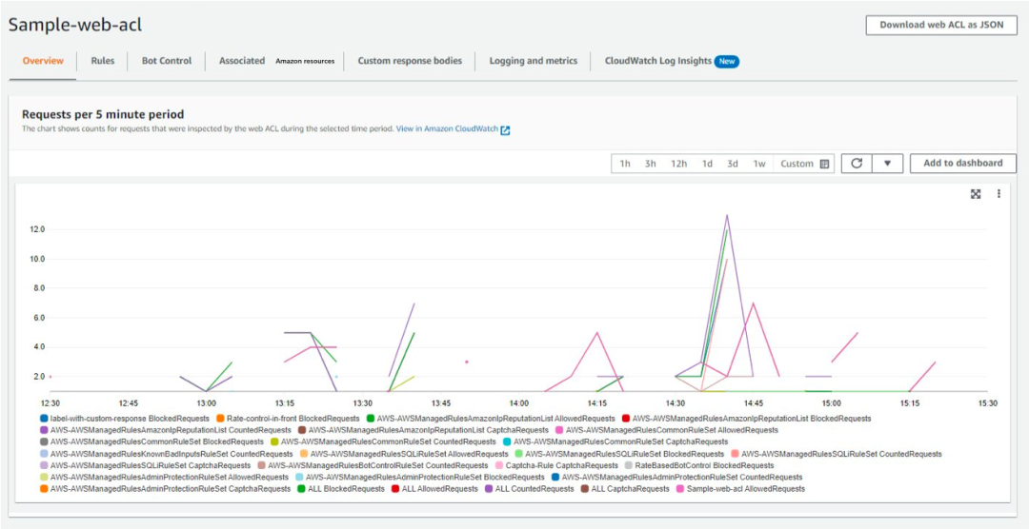The width and height of the screenshot is (1029, 529).
Task: Click the Add to dashboard button
Action: point(962,164)
